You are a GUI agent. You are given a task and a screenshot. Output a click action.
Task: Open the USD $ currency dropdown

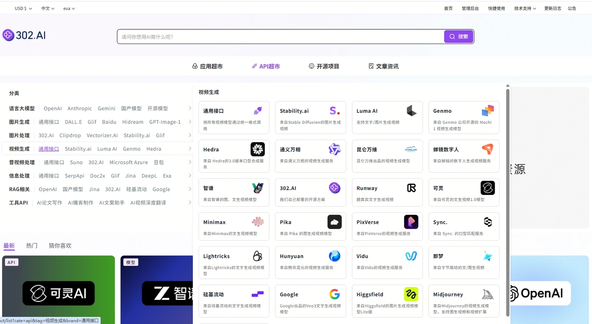23,9
